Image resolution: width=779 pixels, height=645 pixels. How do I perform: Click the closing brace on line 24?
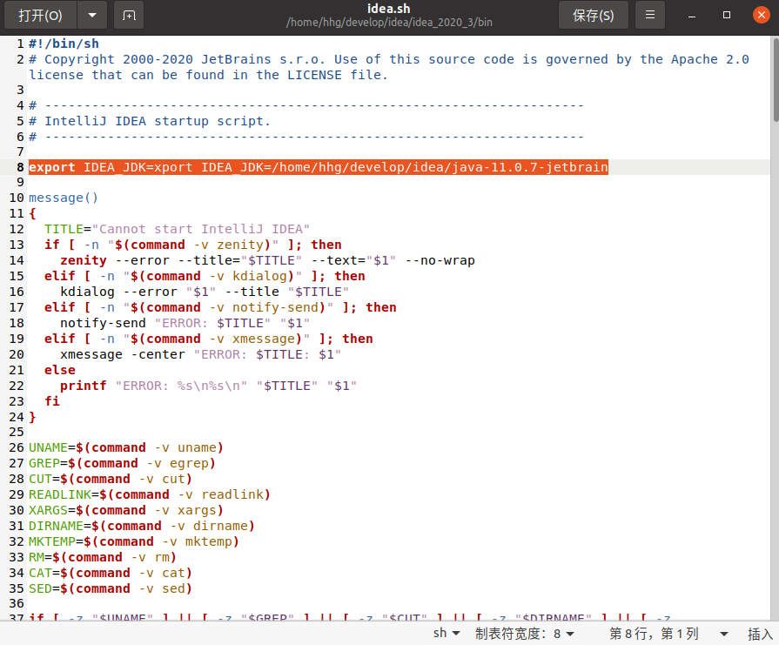pos(33,417)
